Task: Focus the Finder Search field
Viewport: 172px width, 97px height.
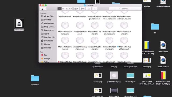Action: (x=125, y=9)
